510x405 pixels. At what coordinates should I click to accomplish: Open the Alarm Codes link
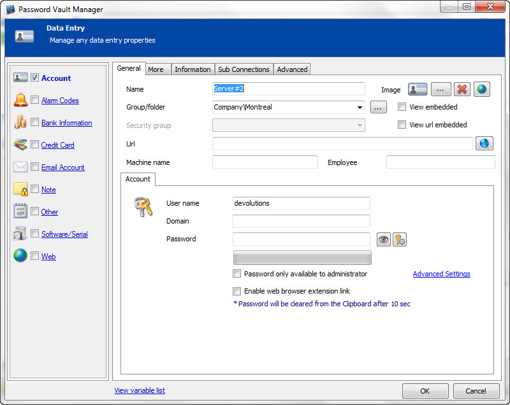click(60, 101)
